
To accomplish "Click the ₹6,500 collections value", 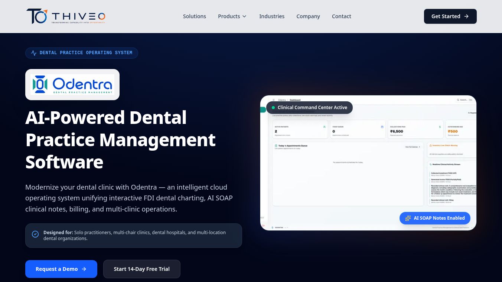I will pos(397,131).
